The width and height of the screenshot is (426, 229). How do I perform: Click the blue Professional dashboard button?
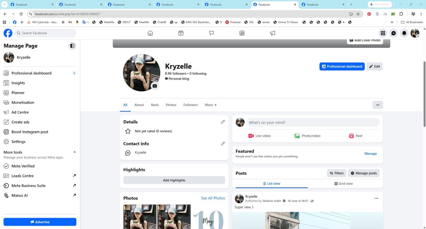(x=342, y=66)
